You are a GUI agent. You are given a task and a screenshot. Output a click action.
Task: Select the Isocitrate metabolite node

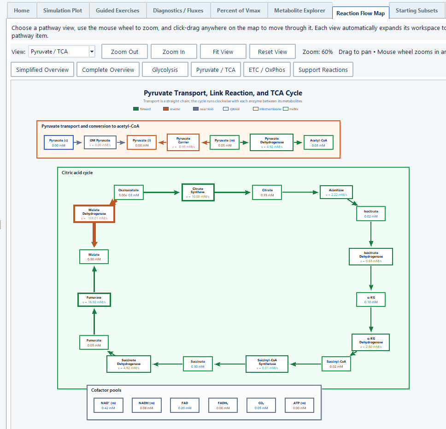click(x=371, y=214)
